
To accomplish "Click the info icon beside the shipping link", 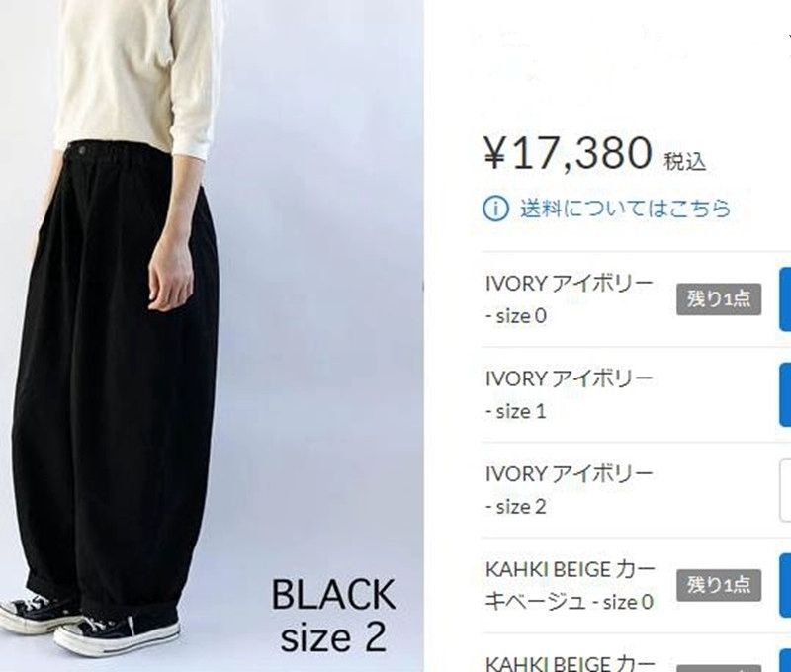I will tap(495, 209).
